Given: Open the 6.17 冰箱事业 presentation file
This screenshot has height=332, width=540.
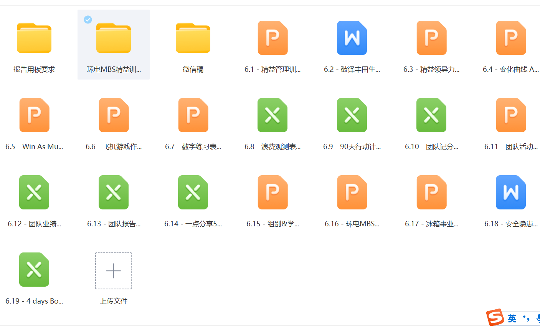Looking at the screenshot, I should 431,192.
